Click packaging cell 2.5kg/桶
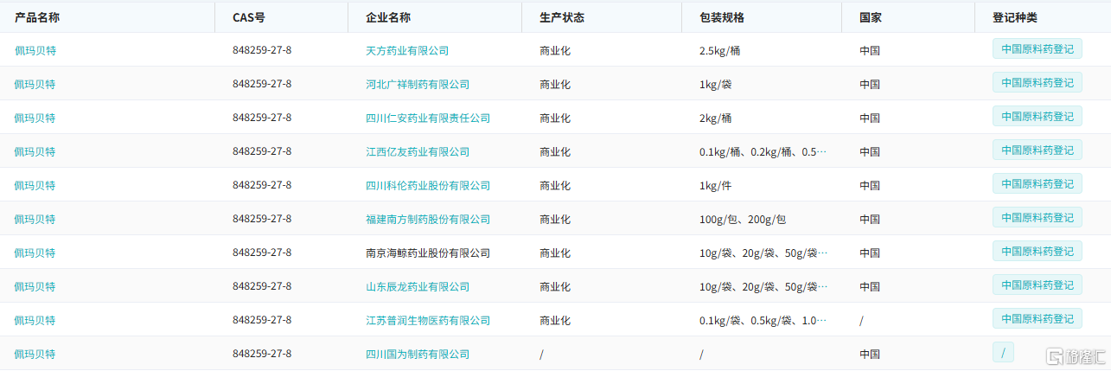The image size is (1111, 371). click(719, 50)
